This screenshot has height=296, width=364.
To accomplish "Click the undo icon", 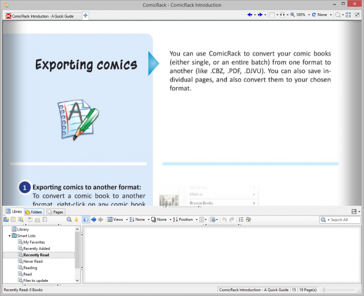I will coord(224,219).
